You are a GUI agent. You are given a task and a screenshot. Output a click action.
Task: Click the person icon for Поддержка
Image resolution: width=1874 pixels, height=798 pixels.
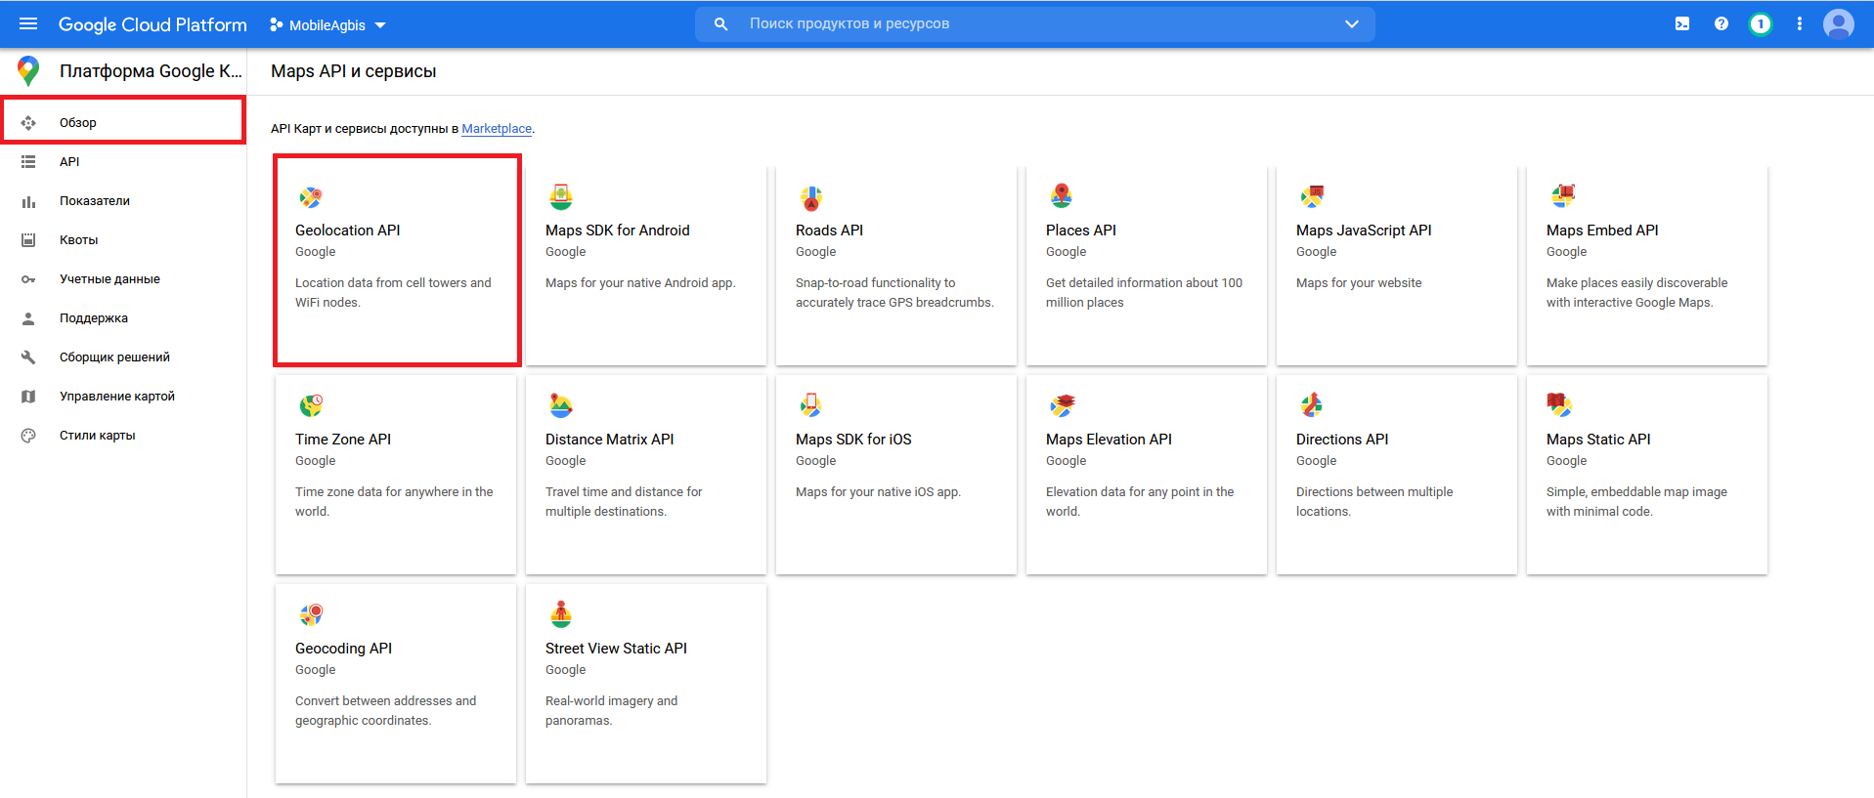click(x=28, y=318)
